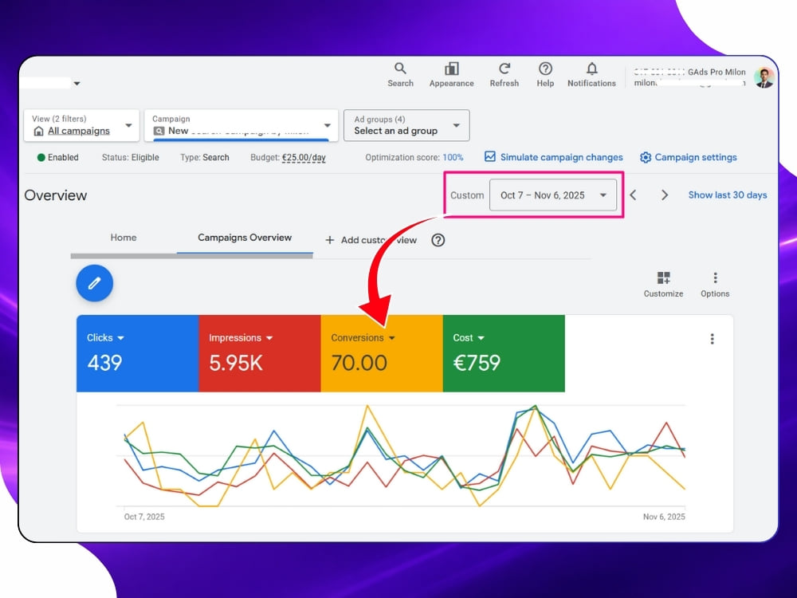Click the 70.00 conversions value
Image resolution: width=797 pixels, height=598 pixels.
(x=359, y=363)
